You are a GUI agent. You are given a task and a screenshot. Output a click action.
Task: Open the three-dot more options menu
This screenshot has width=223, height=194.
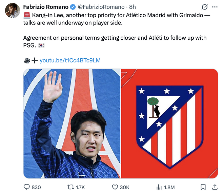(215, 7)
